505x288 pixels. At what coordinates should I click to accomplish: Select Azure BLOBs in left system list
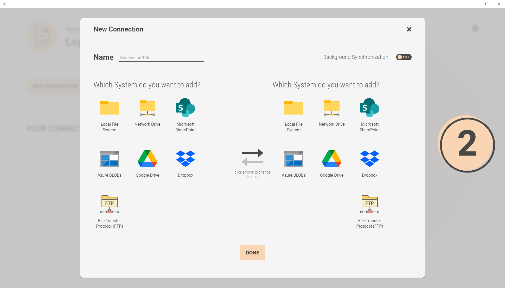tap(110, 159)
